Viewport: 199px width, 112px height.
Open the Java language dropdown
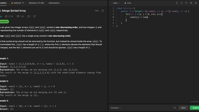[x=116, y=3]
